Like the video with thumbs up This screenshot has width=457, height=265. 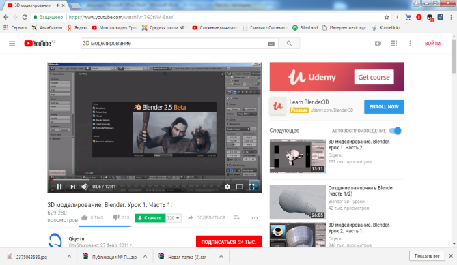(x=85, y=217)
